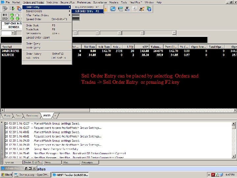Click the blue shield system tray icon
237x178 pixels.
[221, 175]
